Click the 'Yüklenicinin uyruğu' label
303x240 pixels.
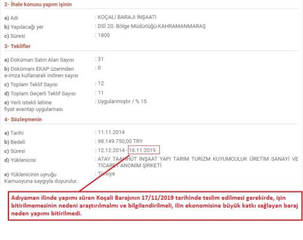click(x=30, y=175)
